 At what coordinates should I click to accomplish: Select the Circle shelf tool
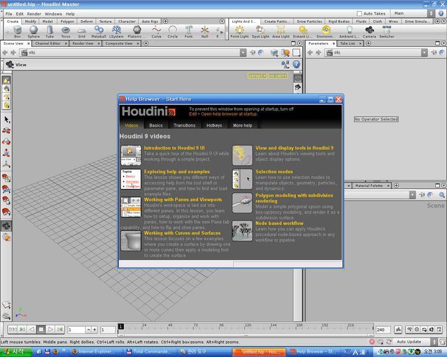coord(172,32)
